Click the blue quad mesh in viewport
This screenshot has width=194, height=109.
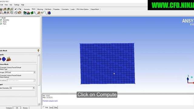(x=107, y=64)
